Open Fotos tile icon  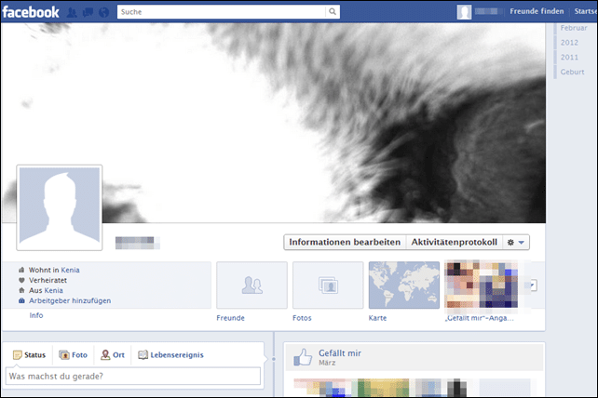328,285
